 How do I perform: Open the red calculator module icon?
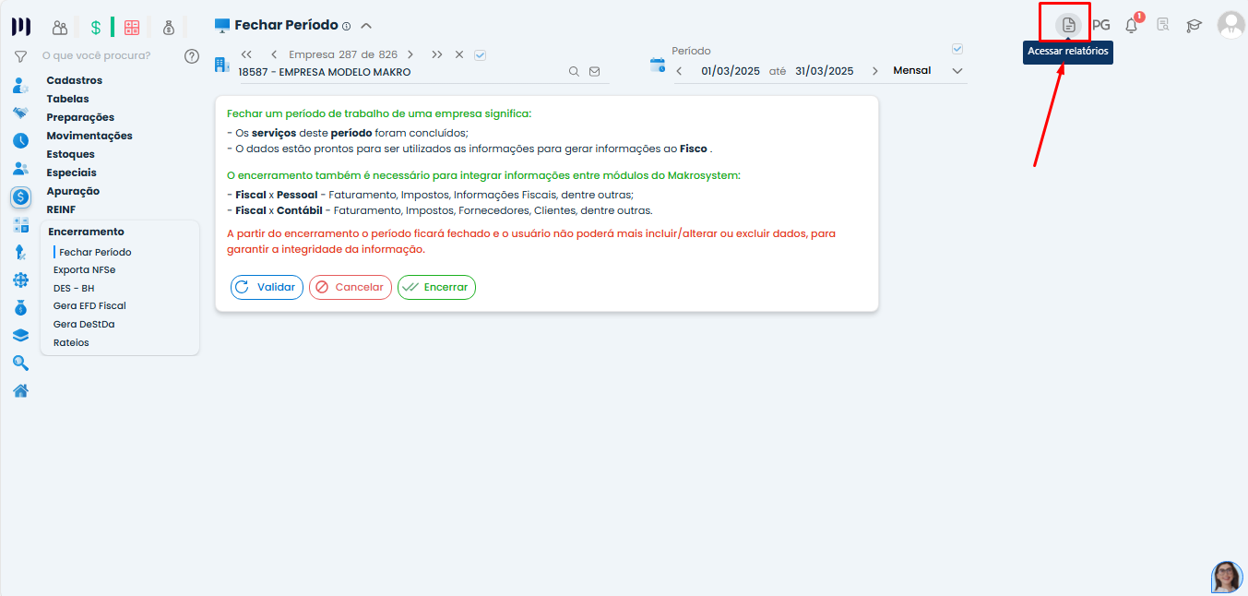pyautogui.click(x=132, y=28)
